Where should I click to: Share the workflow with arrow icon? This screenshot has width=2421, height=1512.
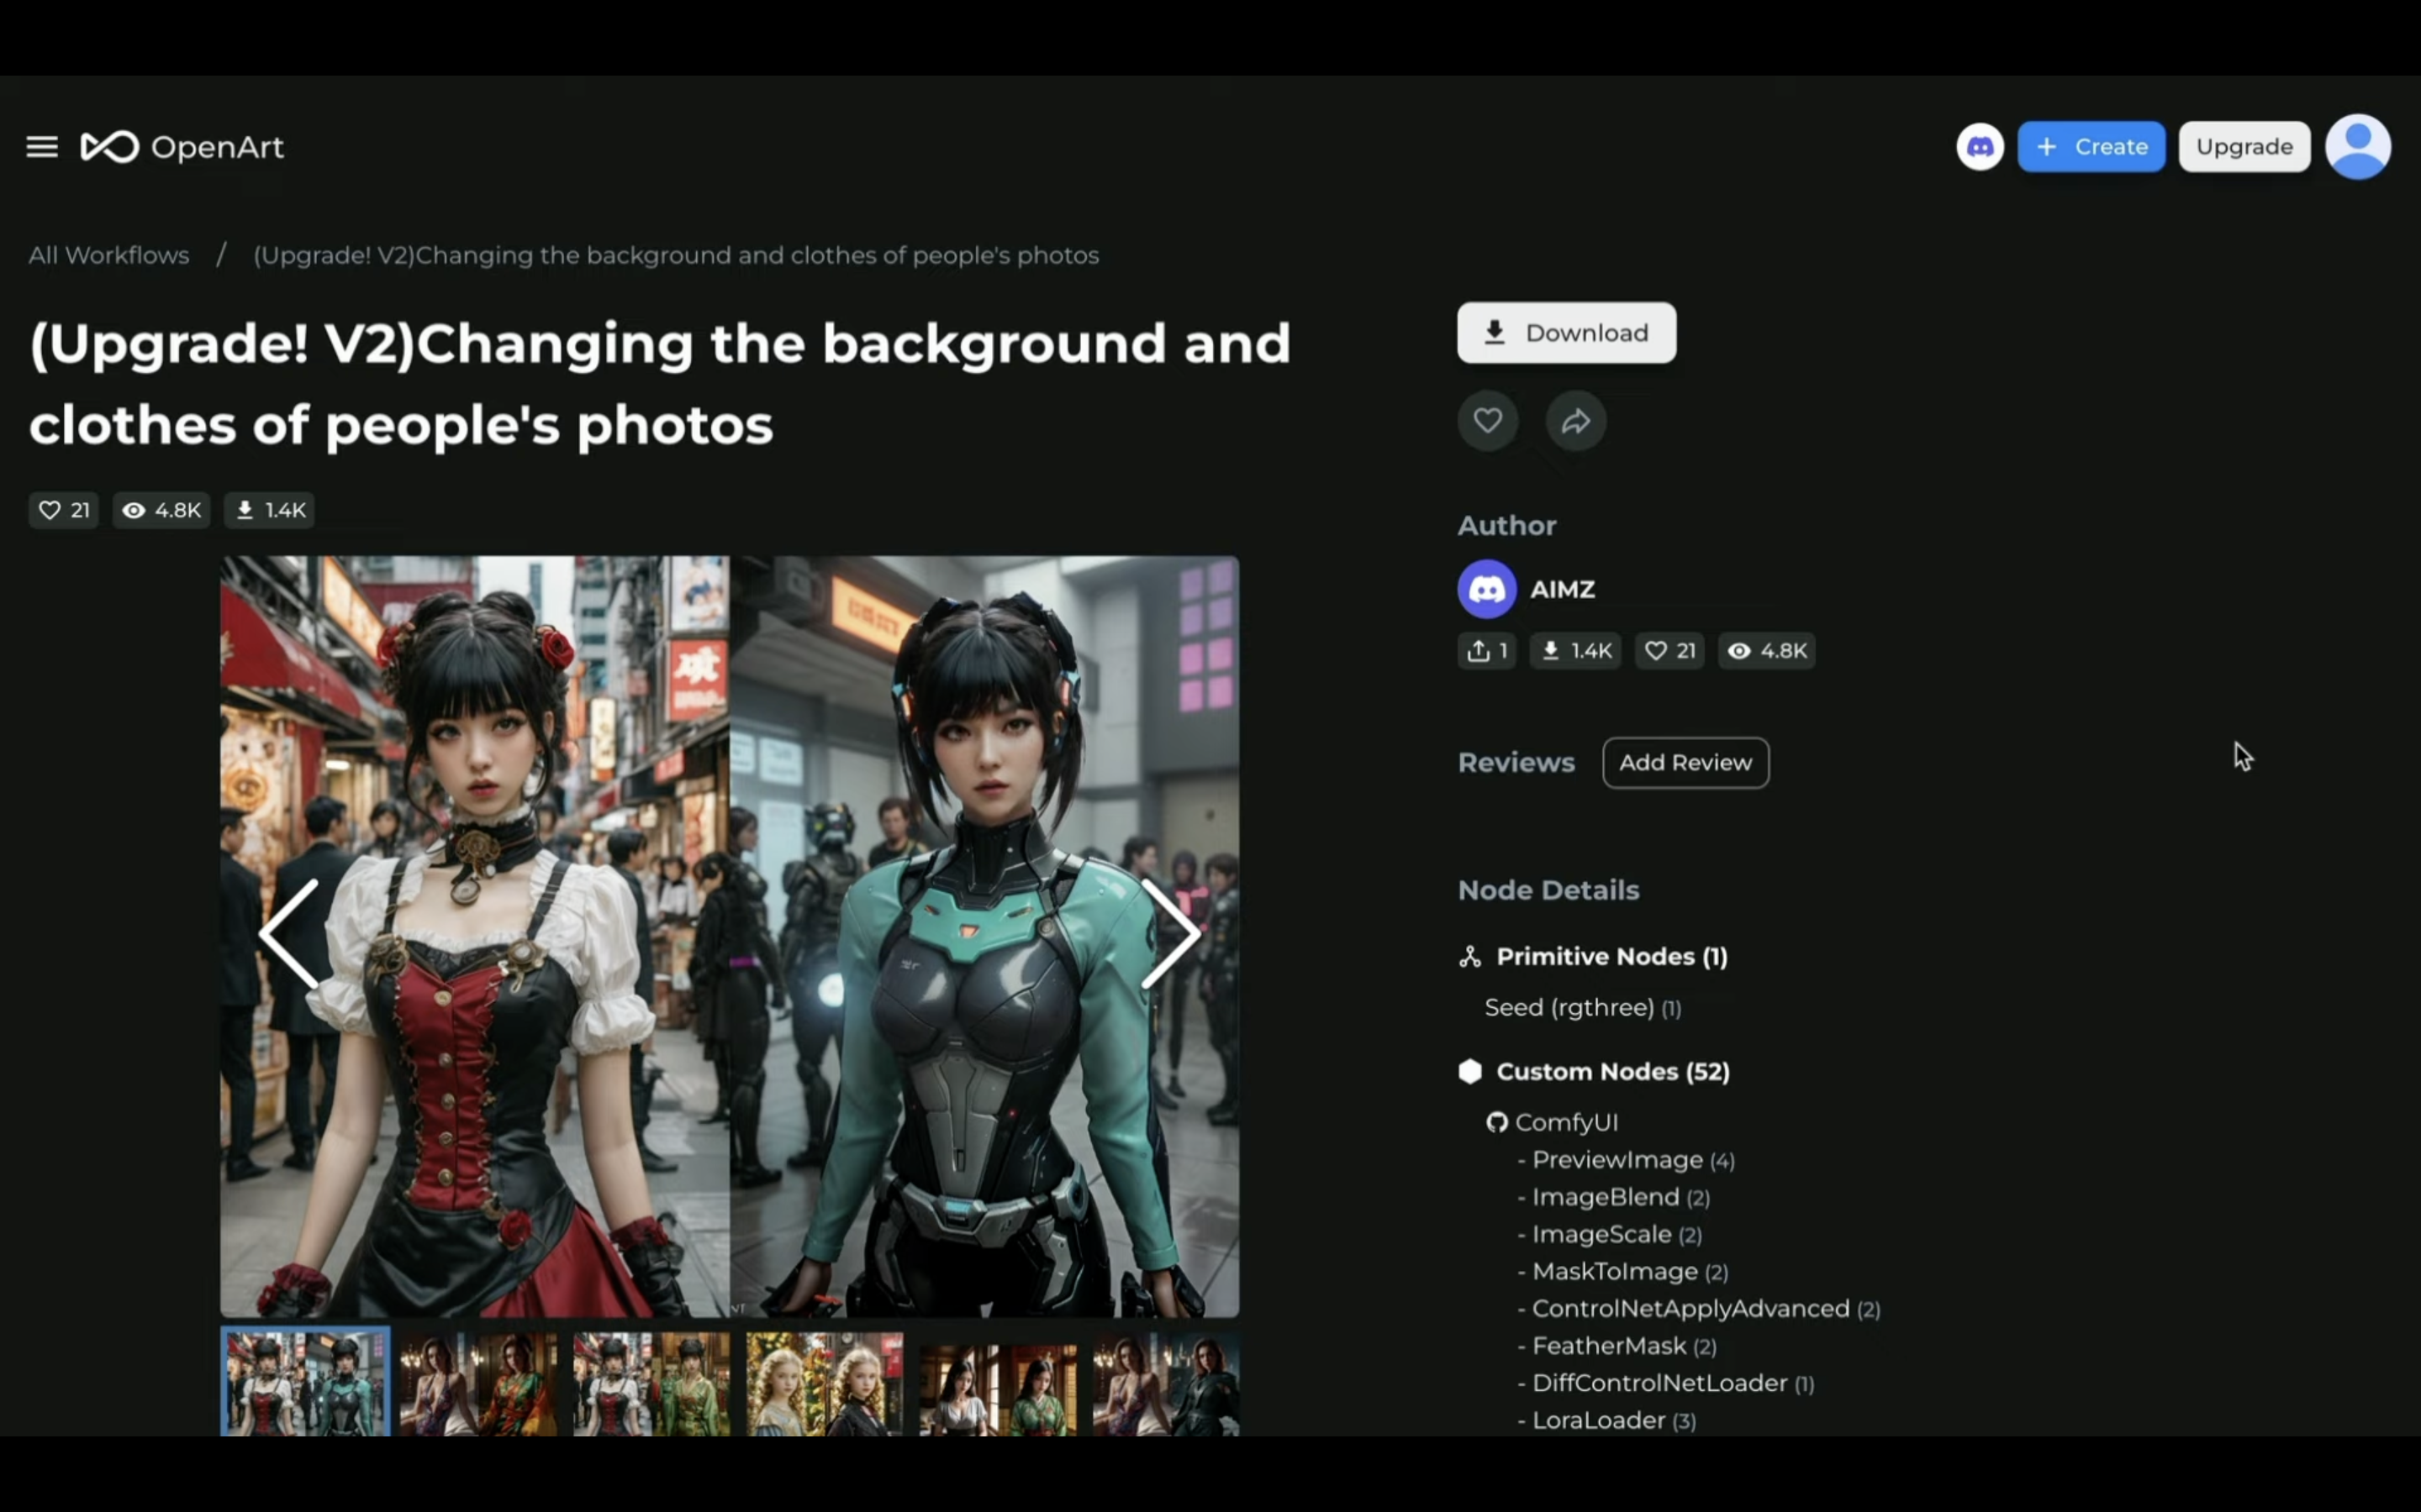click(1575, 421)
